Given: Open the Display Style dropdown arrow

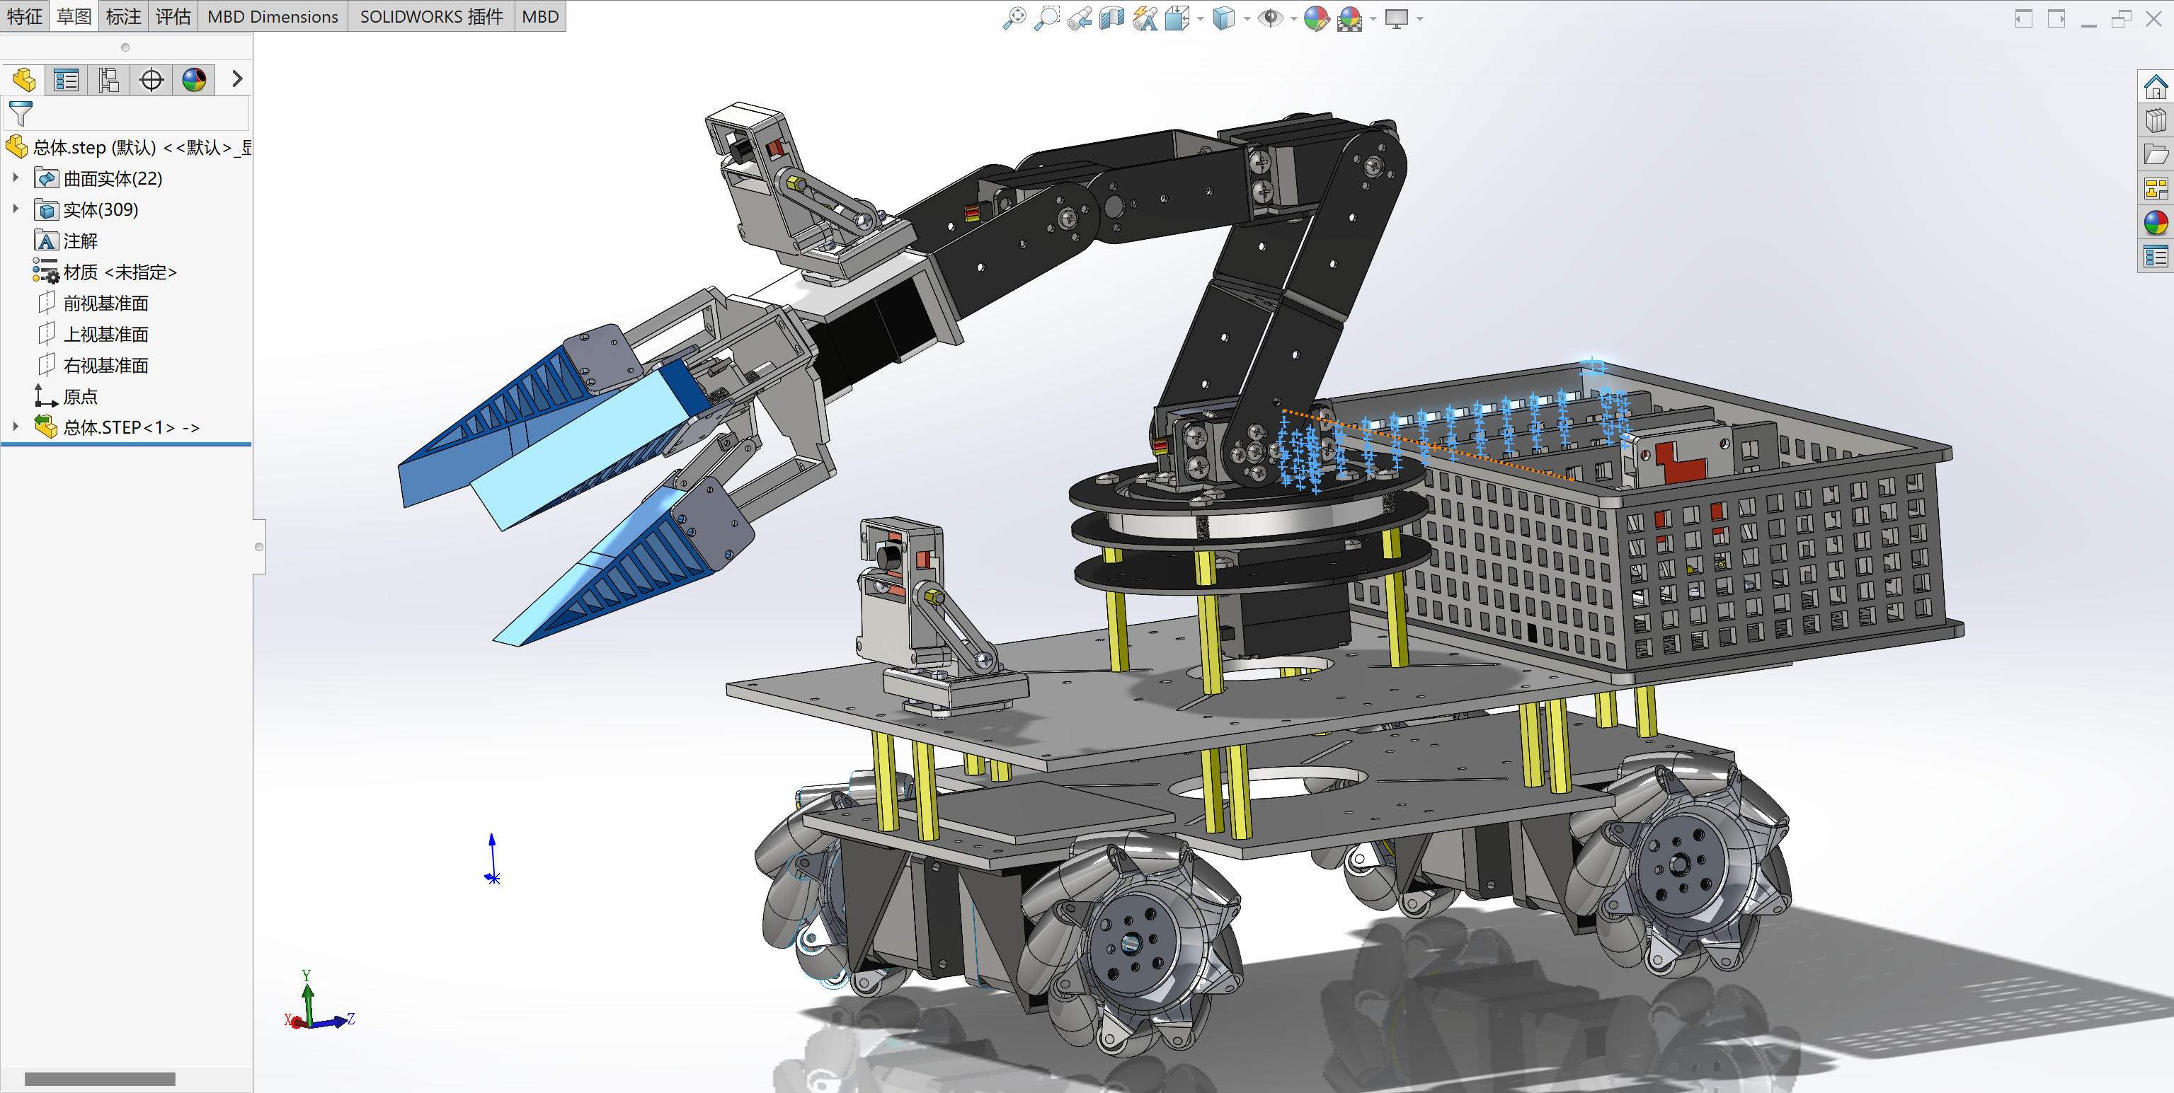Looking at the screenshot, I should 1247,18.
